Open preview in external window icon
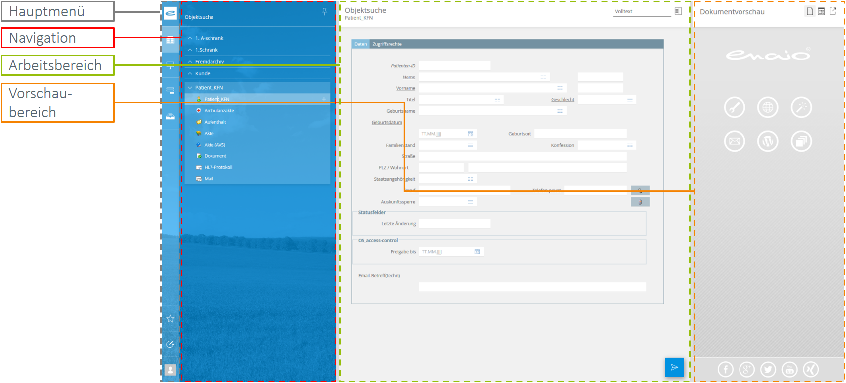 pyautogui.click(x=833, y=11)
